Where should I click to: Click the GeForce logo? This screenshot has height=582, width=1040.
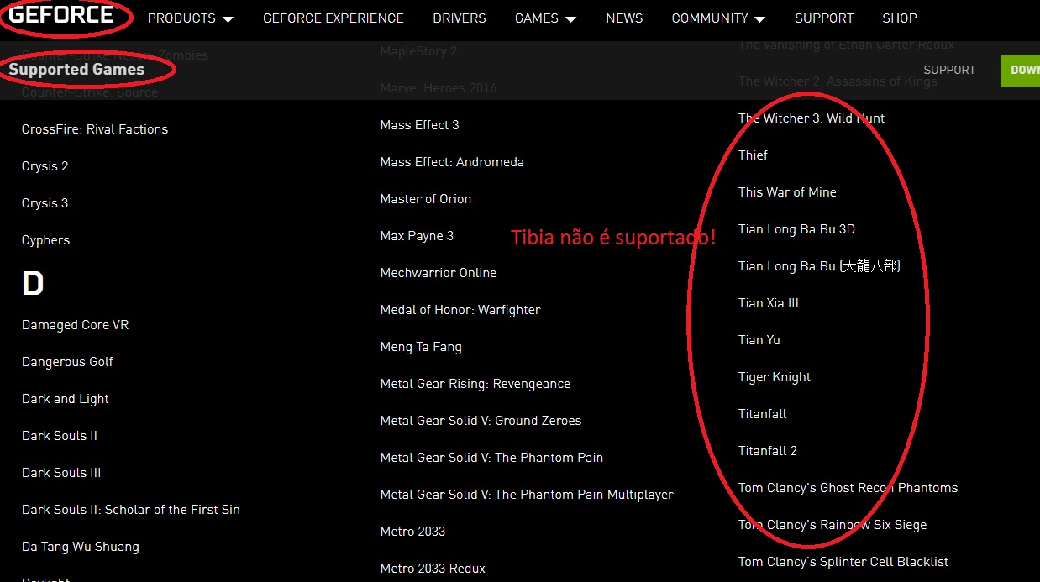tap(61, 16)
